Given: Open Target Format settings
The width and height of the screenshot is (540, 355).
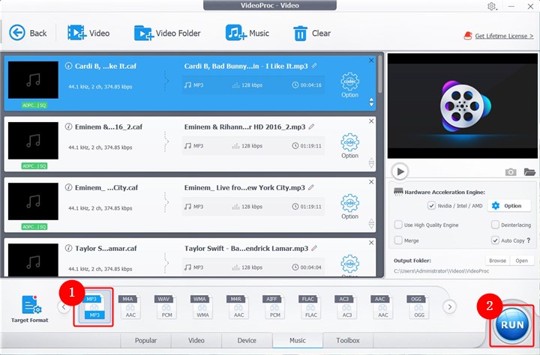Looking at the screenshot, I should point(29,309).
